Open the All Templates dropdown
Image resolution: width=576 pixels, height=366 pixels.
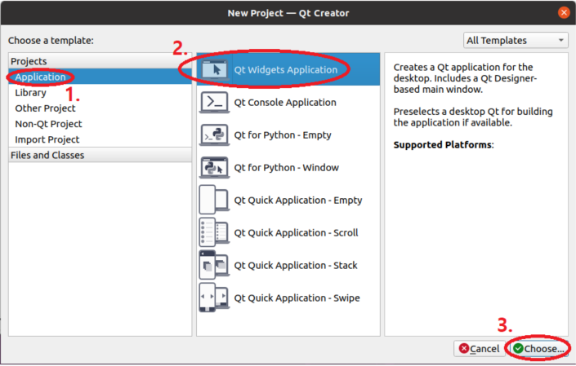[516, 40]
